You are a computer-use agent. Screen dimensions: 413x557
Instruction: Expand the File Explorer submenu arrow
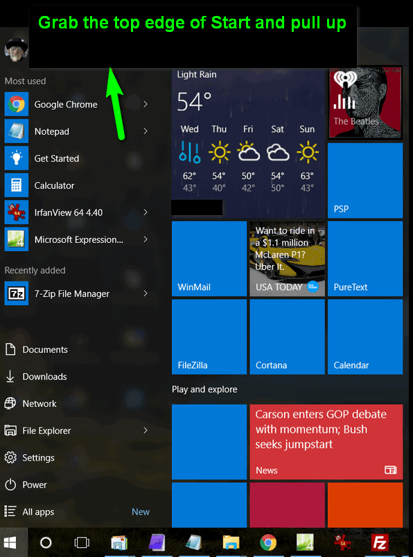146,430
